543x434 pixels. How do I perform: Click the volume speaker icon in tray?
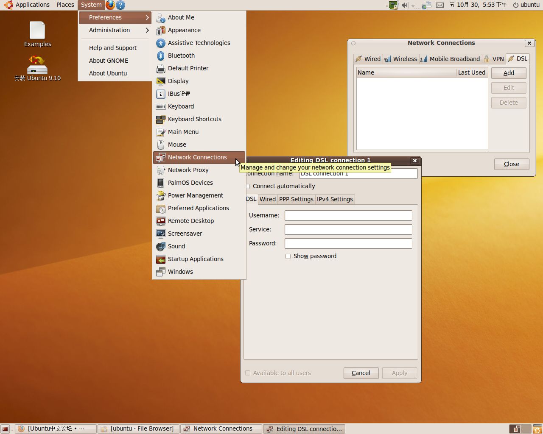[x=405, y=5]
